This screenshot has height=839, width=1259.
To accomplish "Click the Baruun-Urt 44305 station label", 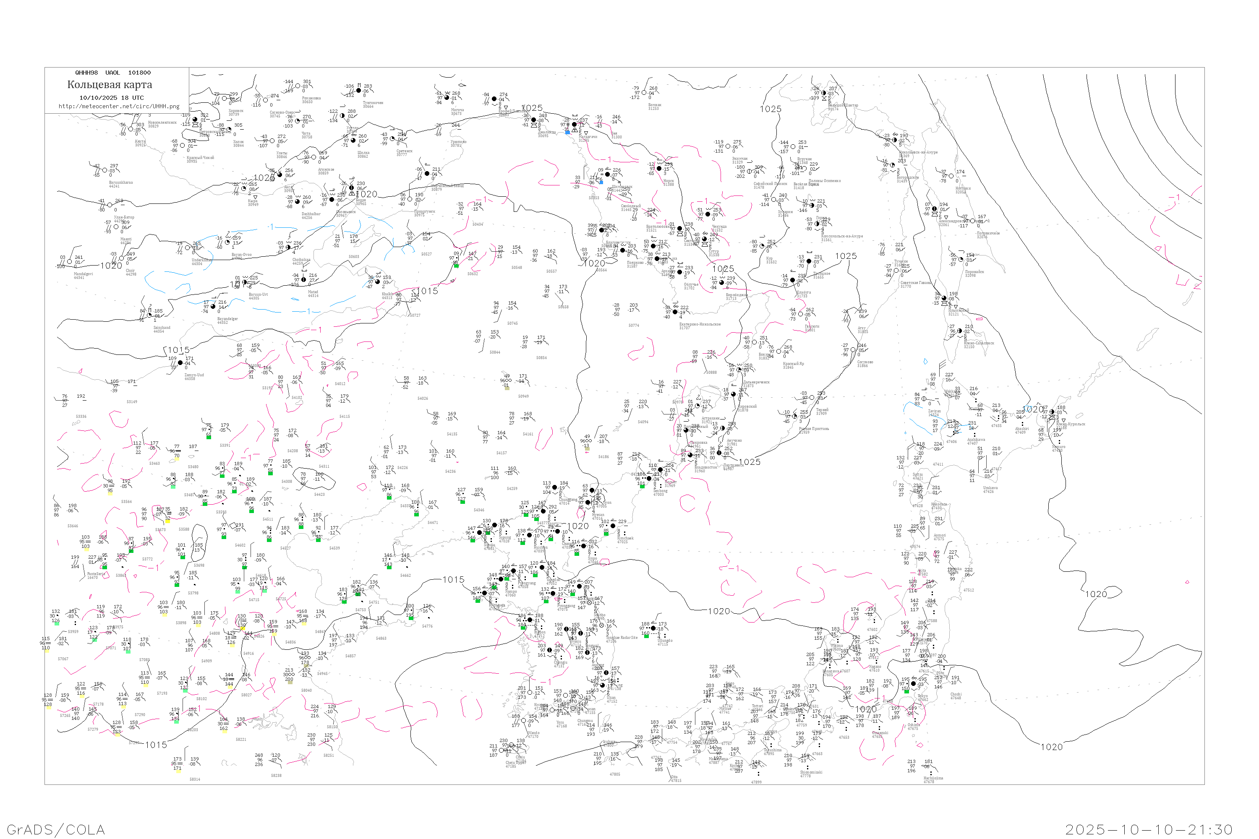I will (x=258, y=296).
